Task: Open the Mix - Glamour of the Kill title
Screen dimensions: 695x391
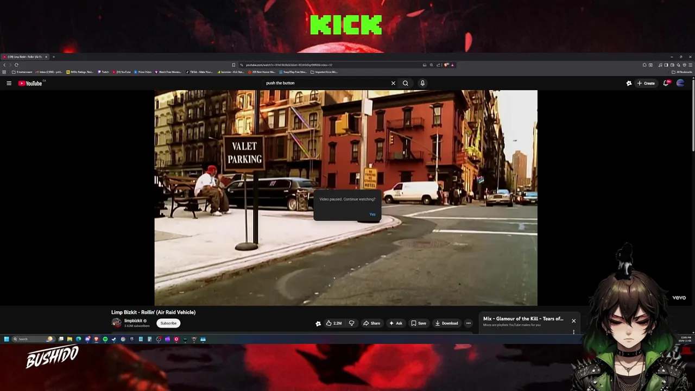Action: 523,319
